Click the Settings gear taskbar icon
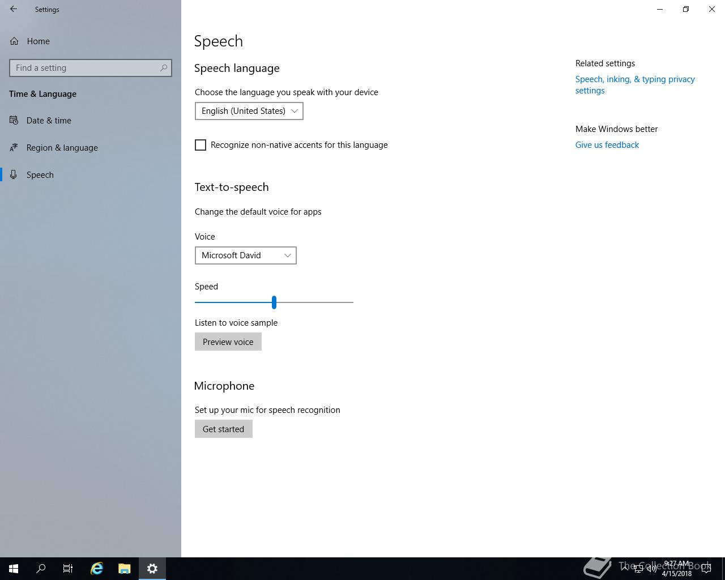 point(152,569)
